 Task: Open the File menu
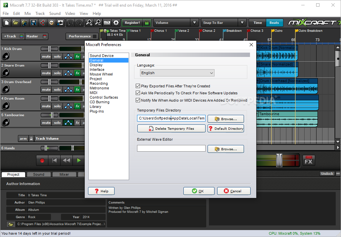tap(6, 14)
